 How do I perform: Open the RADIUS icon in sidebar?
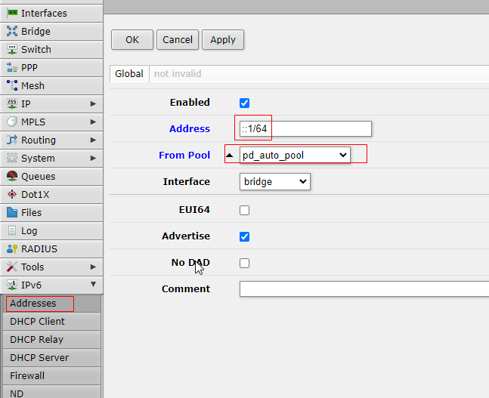(x=13, y=248)
